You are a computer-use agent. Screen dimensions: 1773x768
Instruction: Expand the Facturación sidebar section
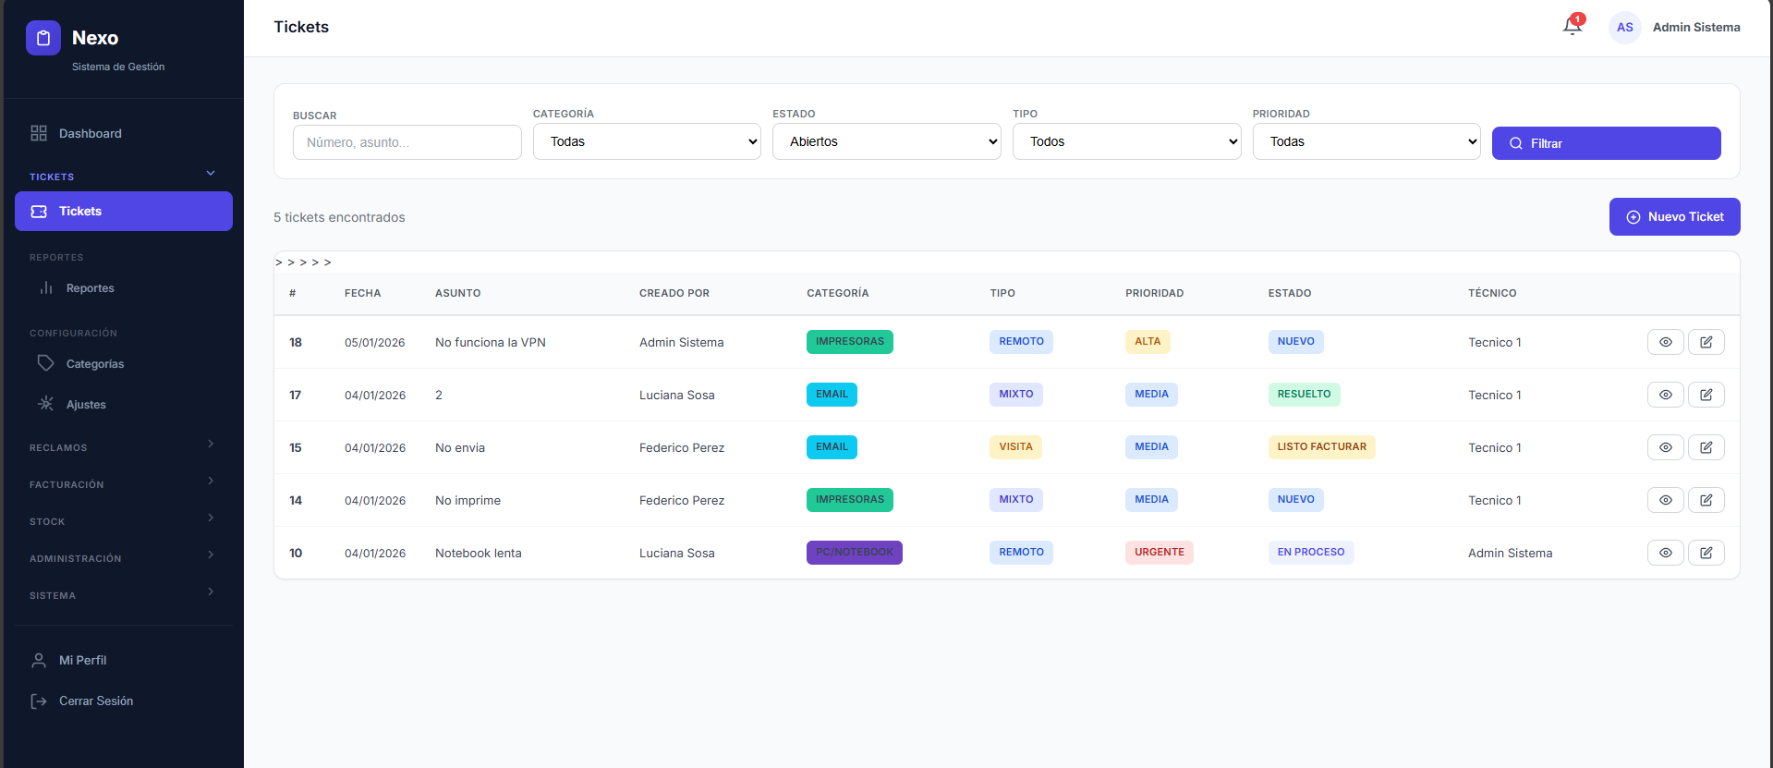click(122, 484)
